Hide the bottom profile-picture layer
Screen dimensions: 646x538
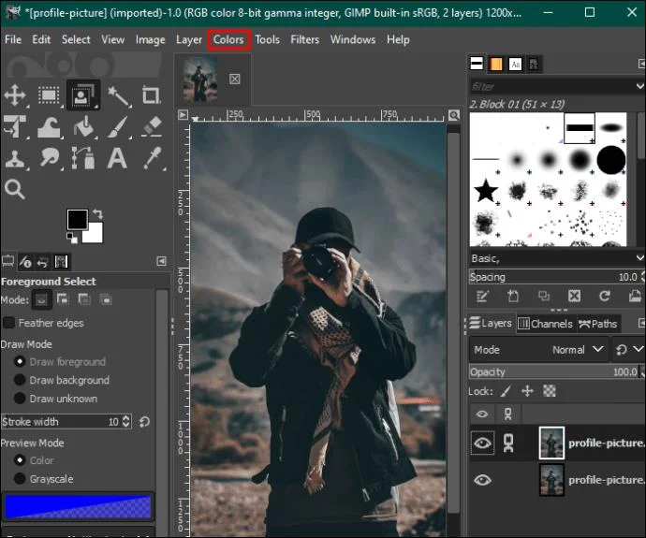[x=482, y=480]
